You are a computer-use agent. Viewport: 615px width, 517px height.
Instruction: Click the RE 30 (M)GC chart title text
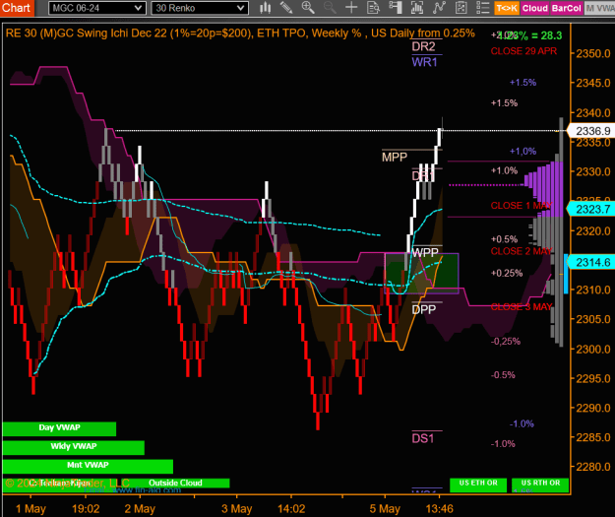240,32
